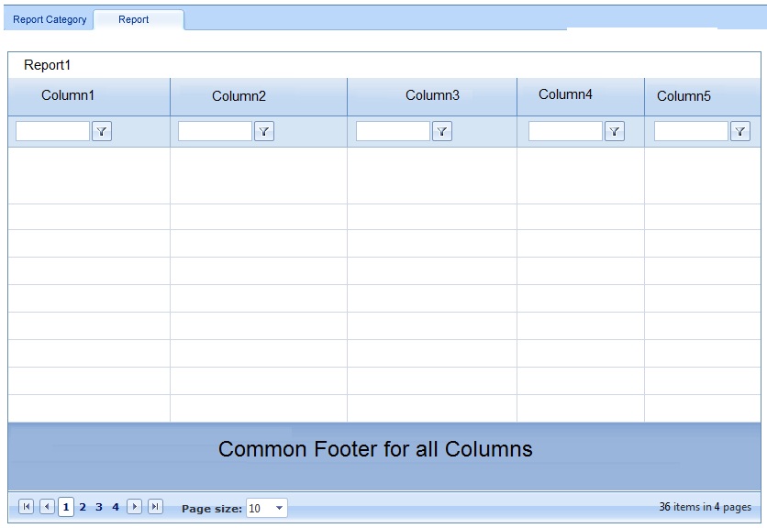
Task: Go to the next page arrow
Action: [135, 507]
